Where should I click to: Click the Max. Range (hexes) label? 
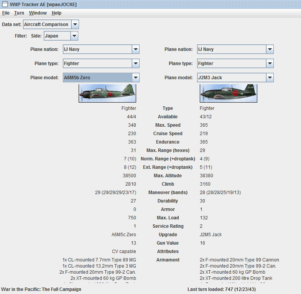pyautogui.click(x=168, y=150)
